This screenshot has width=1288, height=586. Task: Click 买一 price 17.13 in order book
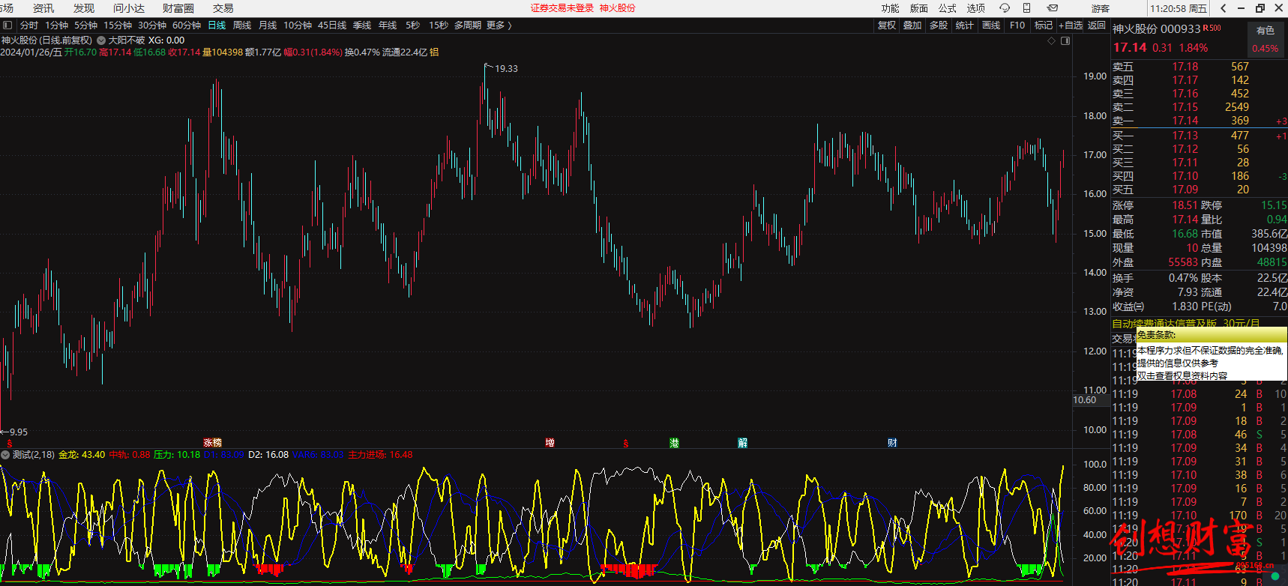tap(1185, 136)
